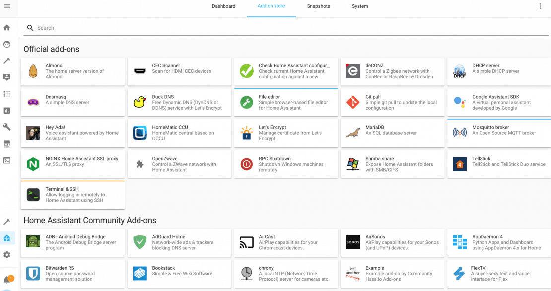The height and width of the screenshot is (291, 551).
Task: Click the Mosquitto broker icon
Action: pos(460,132)
